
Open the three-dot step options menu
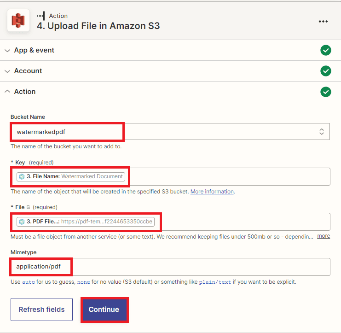(x=323, y=21)
